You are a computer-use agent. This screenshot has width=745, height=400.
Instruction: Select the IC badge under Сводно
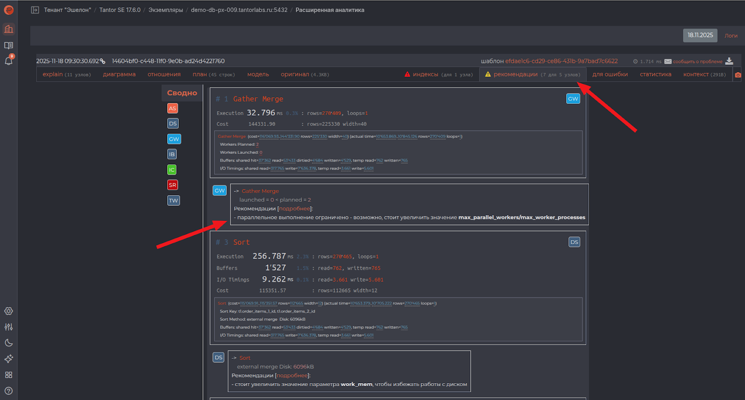coord(172,169)
